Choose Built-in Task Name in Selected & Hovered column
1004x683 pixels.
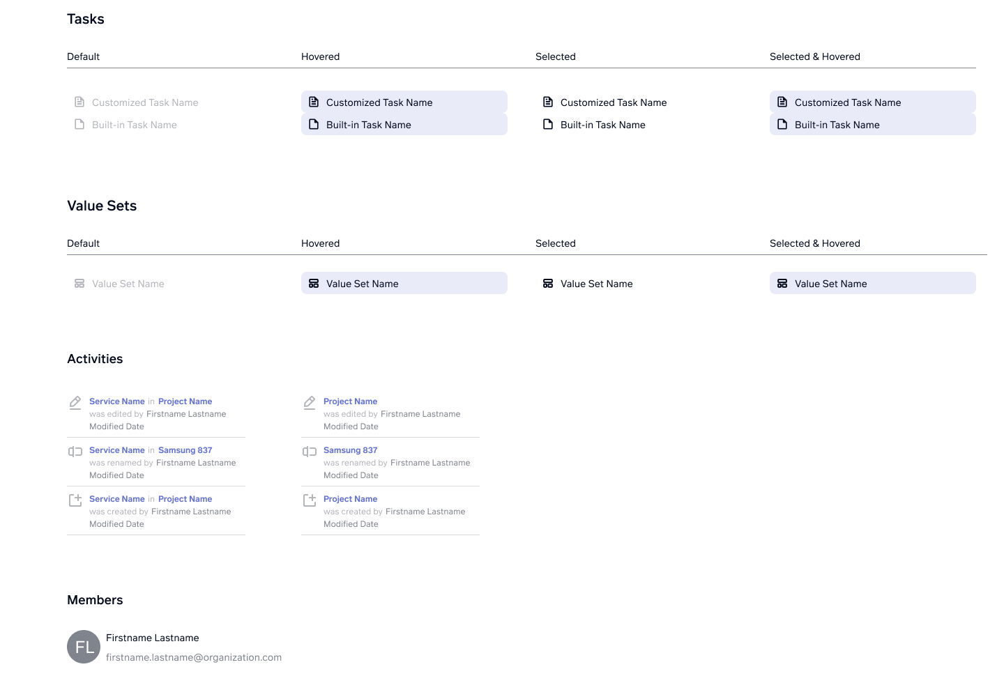(837, 125)
